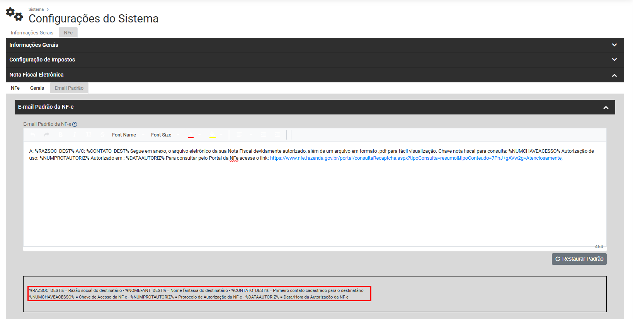633x319 pixels.
Task: Toggle italic formatting in the email editor
Action: tap(75, 135)
